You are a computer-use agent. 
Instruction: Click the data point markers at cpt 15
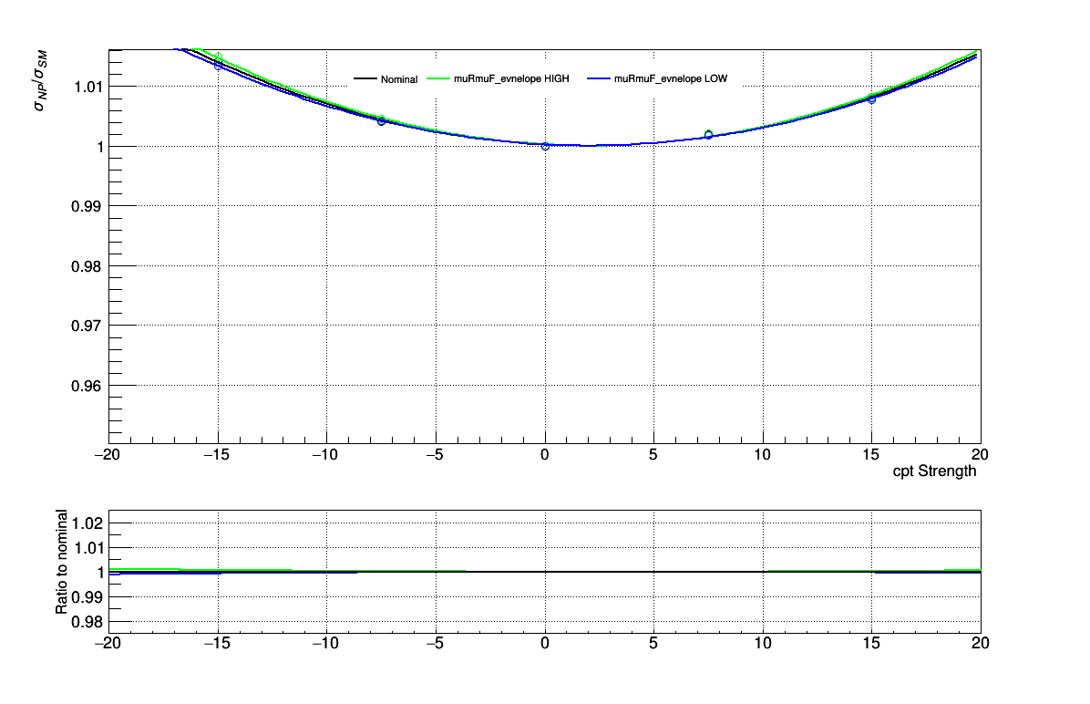871,98
